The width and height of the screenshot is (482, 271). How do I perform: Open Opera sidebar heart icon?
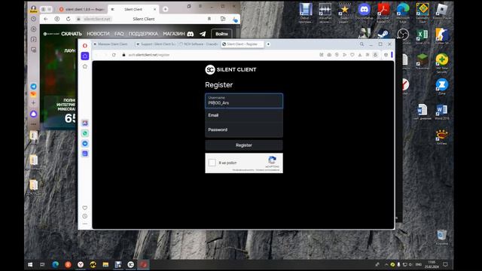[x=85, y=208]
